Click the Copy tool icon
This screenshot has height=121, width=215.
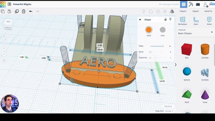(3, 11)
